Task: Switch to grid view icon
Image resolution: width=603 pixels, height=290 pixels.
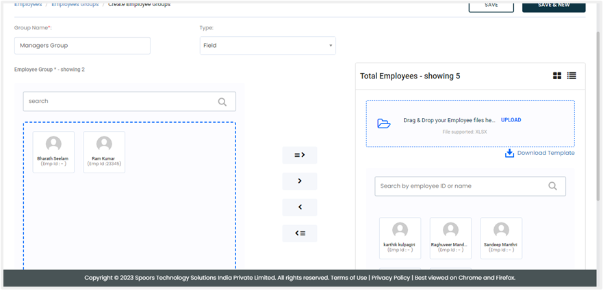Action: 557,76
